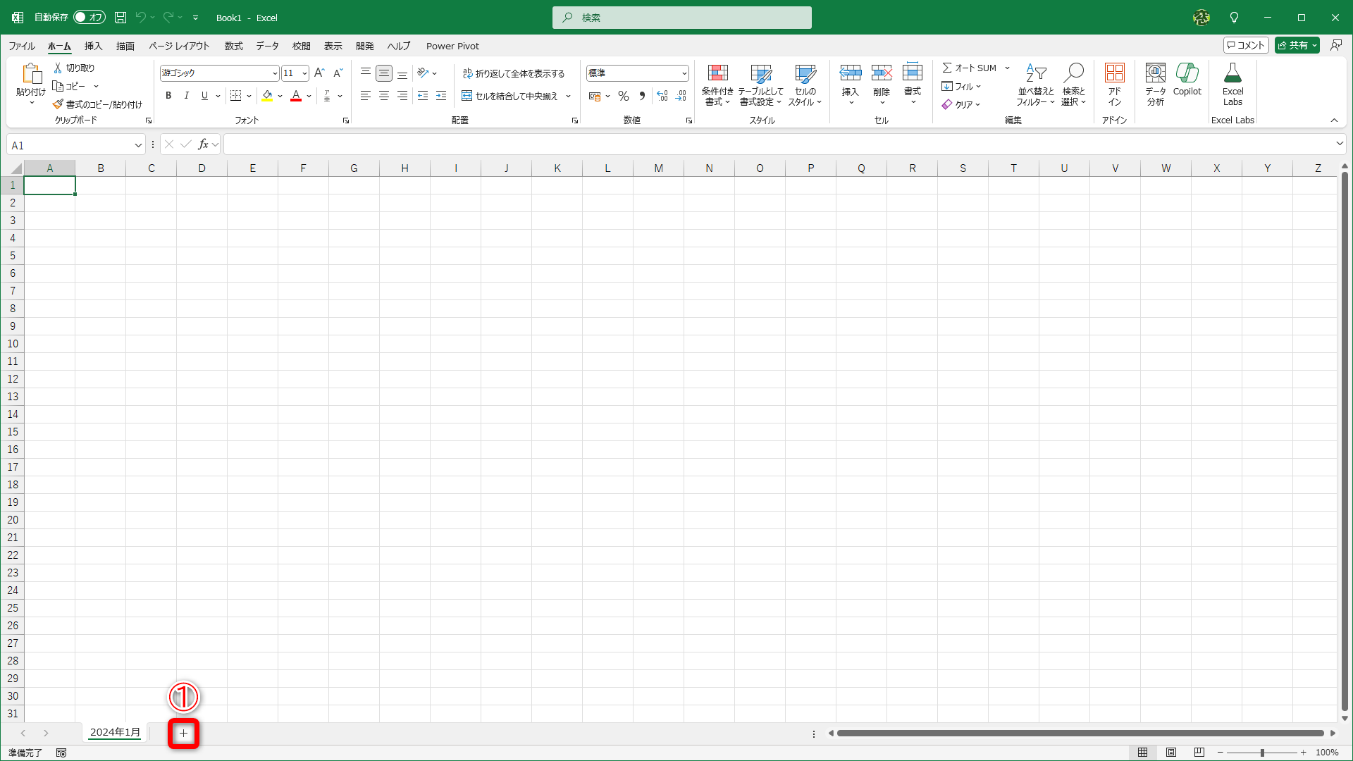1353x761 pixels.
Task: Toggle bold formatting
Action: coord(168,96)
